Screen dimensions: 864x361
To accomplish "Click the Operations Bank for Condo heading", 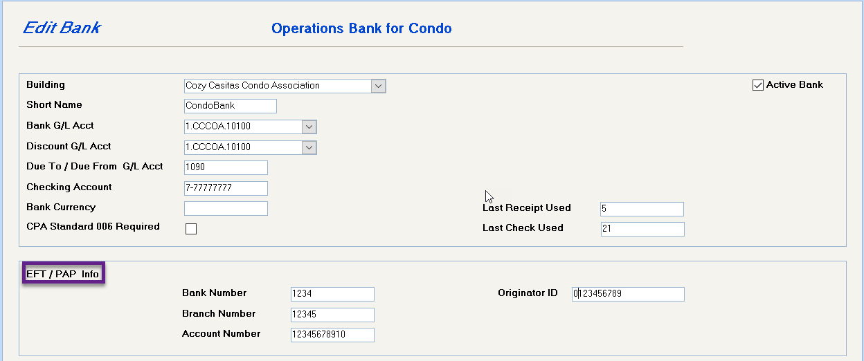I will (x=361, y=28).
